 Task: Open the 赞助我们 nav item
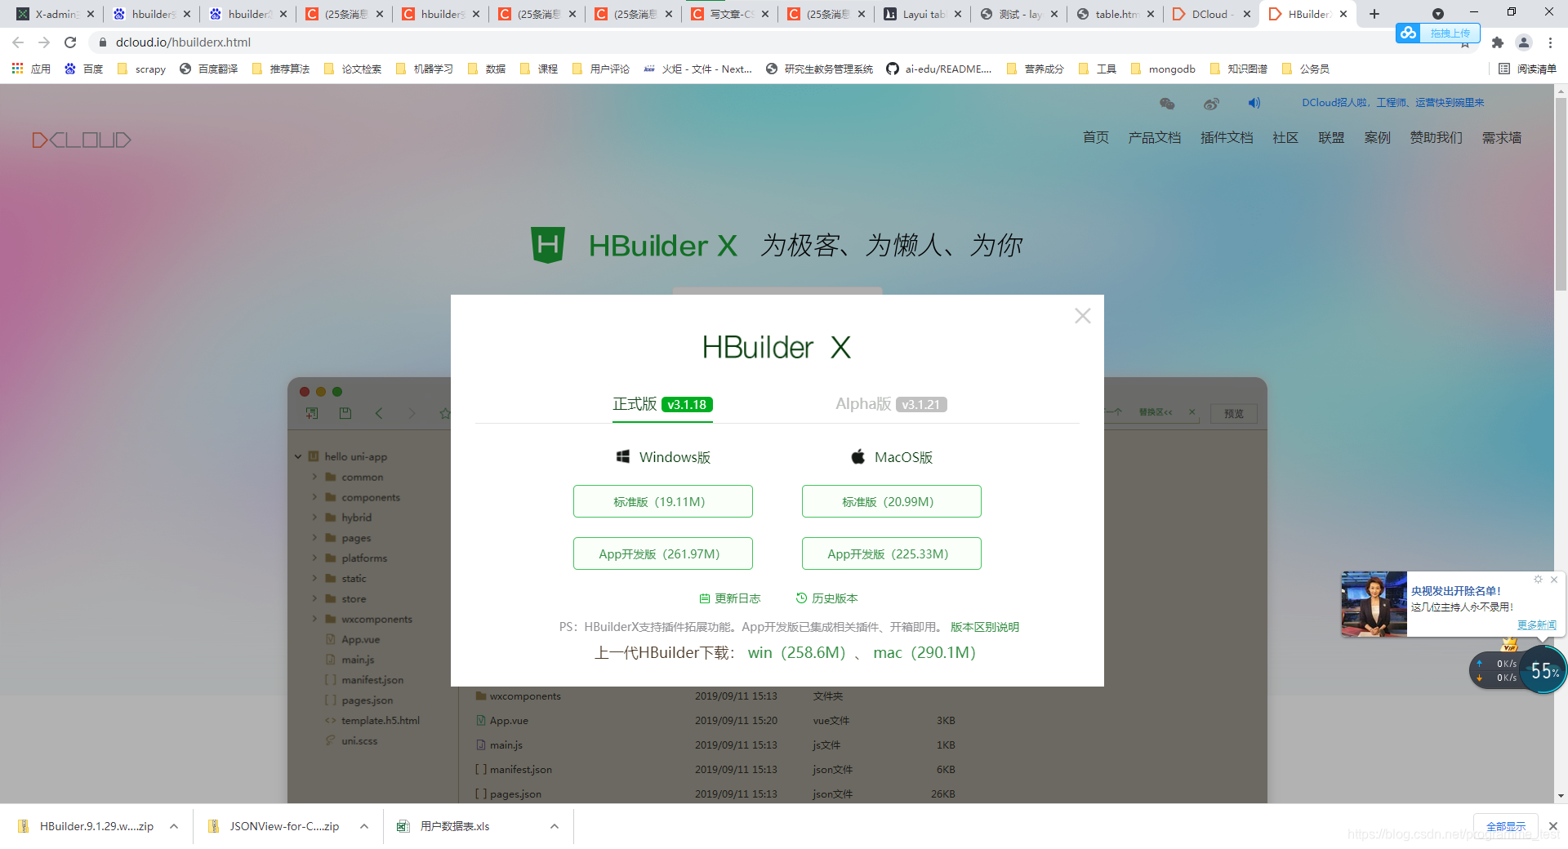click(1435, 137)
